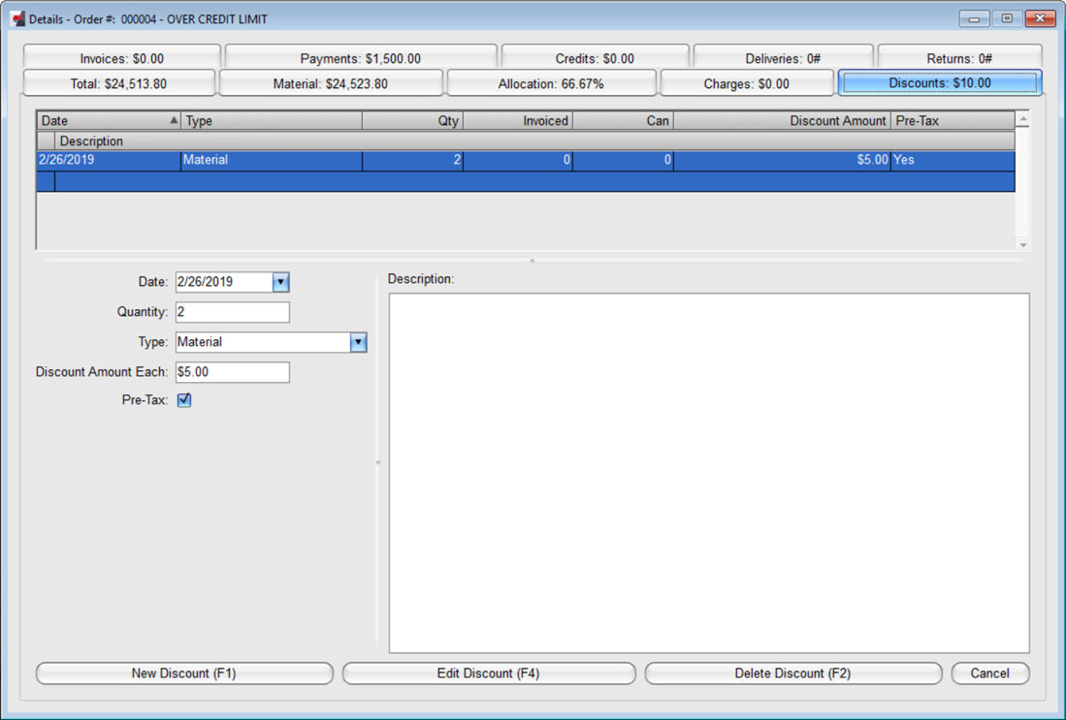Click the Material cell in the discount row
The width and height of the screenshot is (1066, 720).
point(272,160)
